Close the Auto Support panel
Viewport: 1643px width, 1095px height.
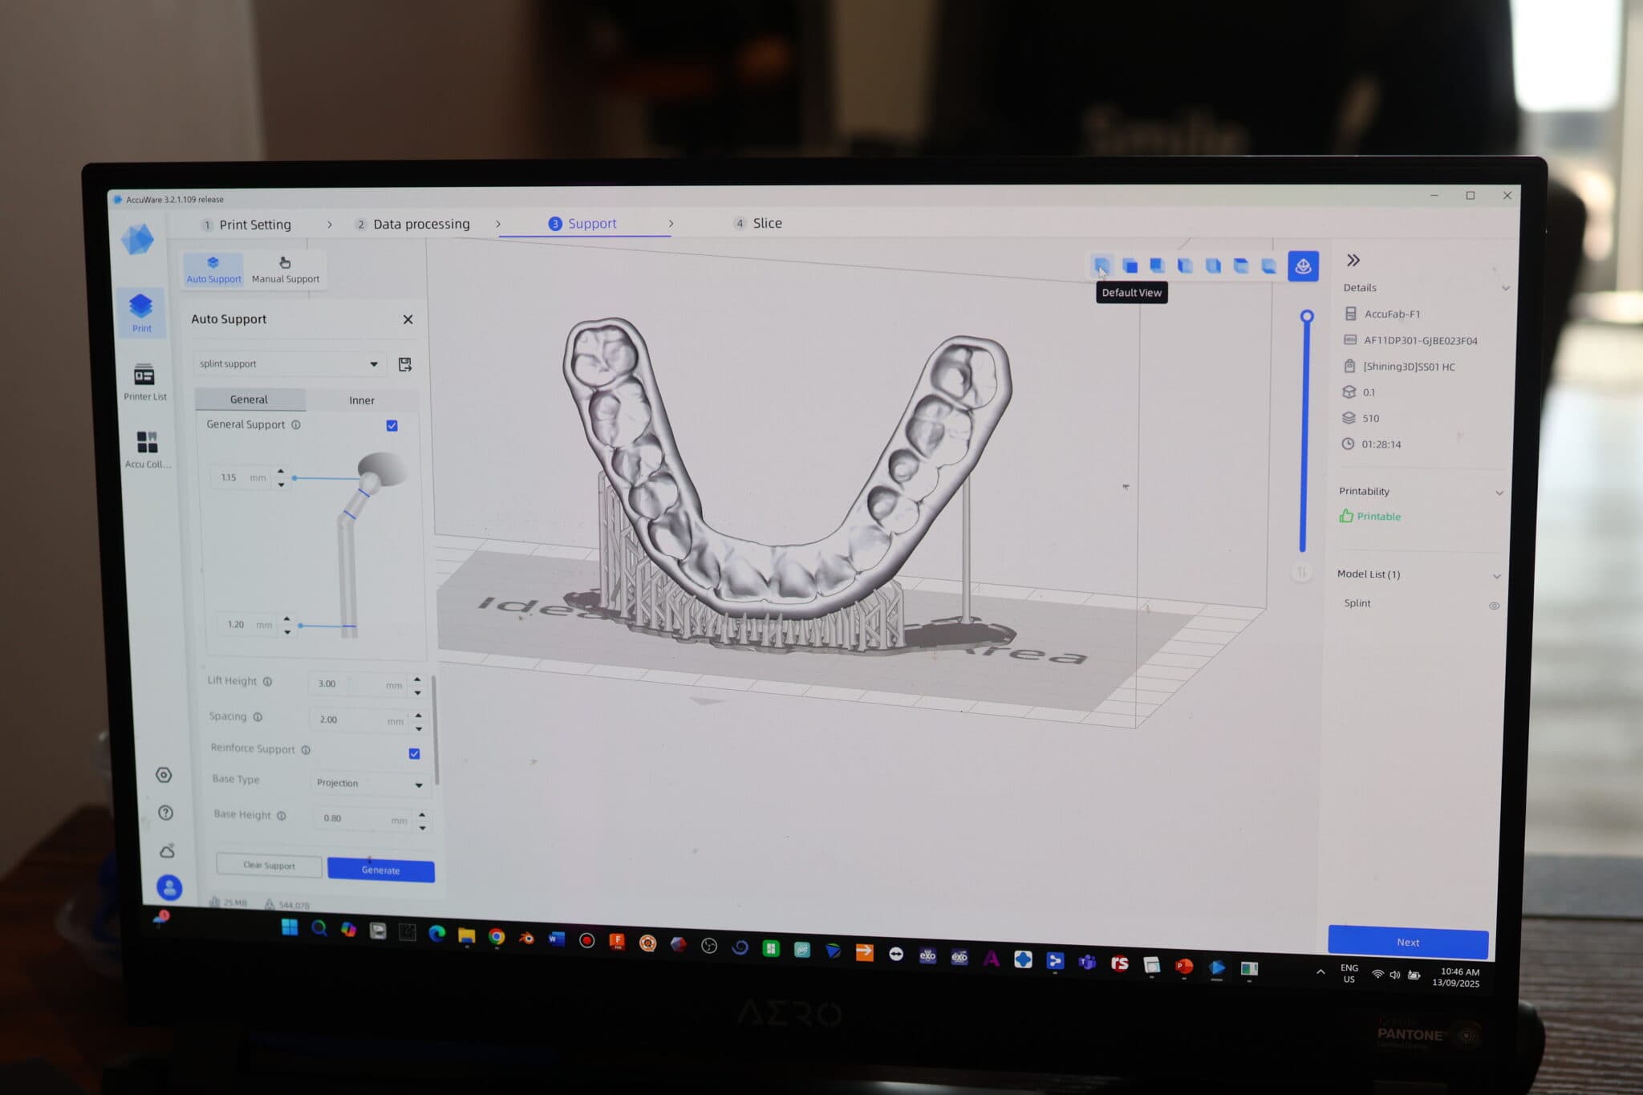(408, 319)
